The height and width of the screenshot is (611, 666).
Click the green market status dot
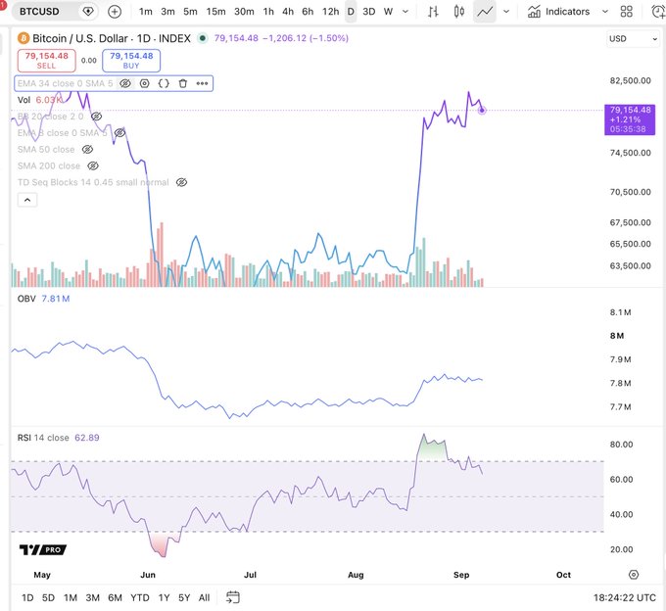(x=203, y=38)
